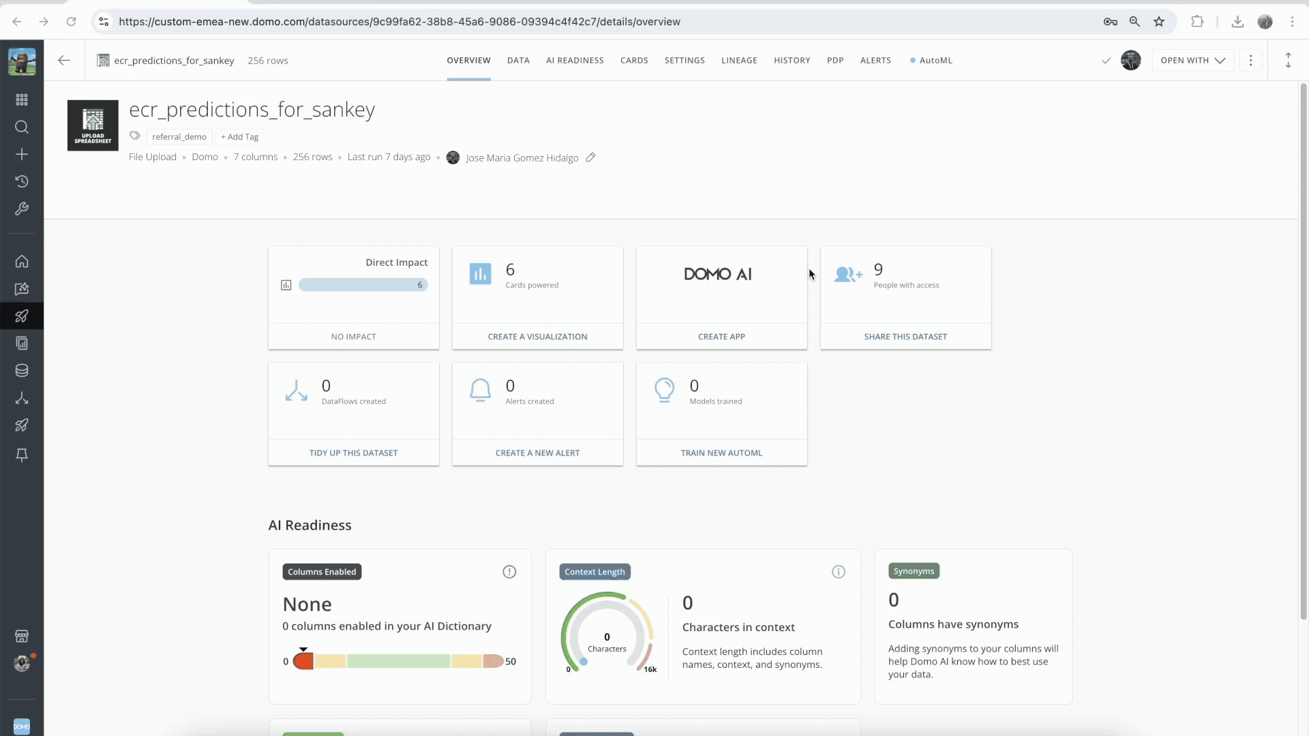1309x736 pixels.
Task: Select the highlighted rocket icon in sidebar
Action: [22, 316]
